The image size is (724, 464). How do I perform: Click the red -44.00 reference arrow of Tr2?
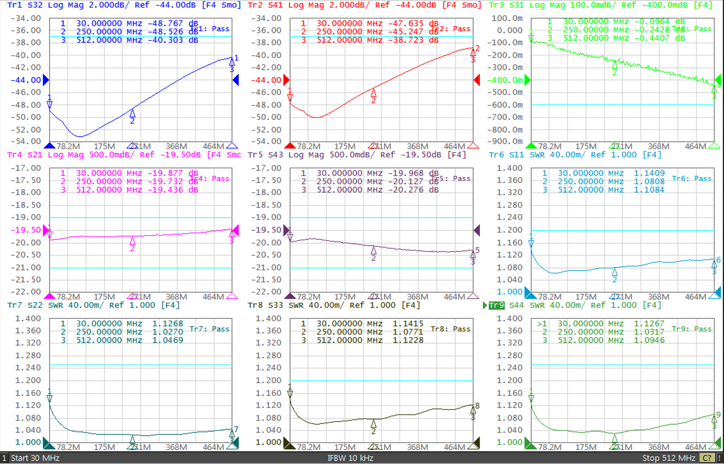click(x=287, y=80)
